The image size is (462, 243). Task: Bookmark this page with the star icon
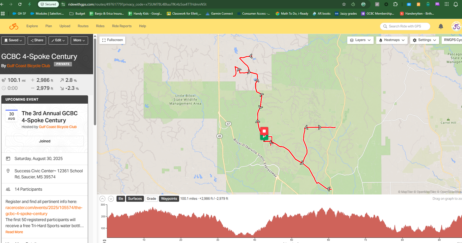344,4
